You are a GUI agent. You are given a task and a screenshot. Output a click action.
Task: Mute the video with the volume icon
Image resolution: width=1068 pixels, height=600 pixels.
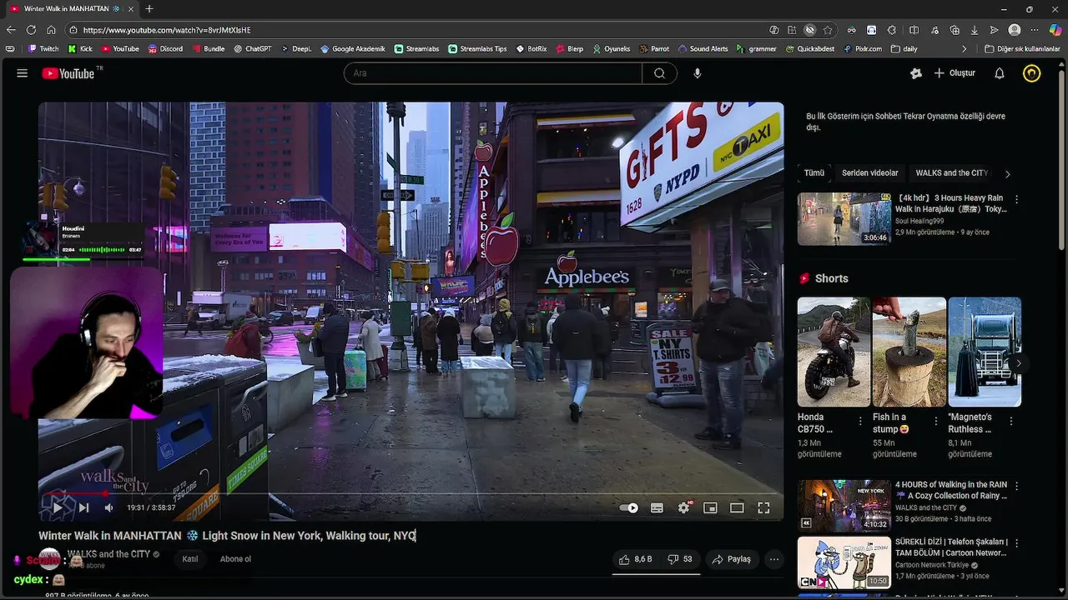108,507
